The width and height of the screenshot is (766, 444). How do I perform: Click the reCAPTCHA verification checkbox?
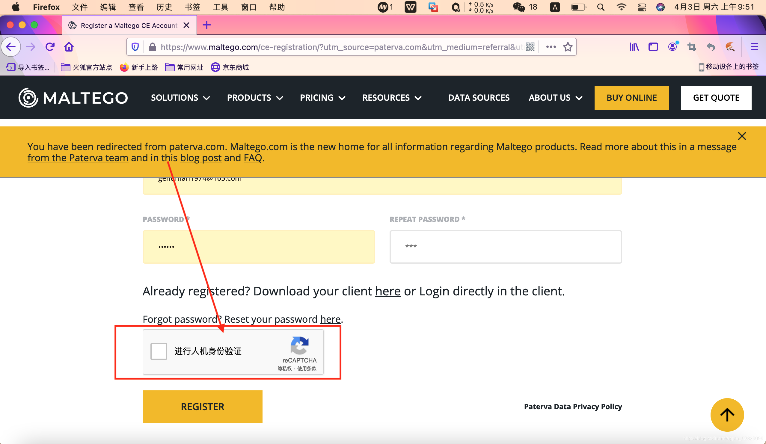[159, 351]
